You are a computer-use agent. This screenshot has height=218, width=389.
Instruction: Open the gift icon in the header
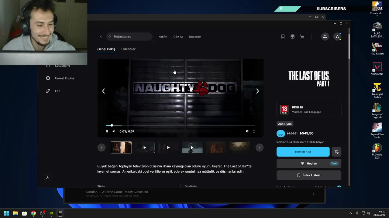[x=292, y=37]
